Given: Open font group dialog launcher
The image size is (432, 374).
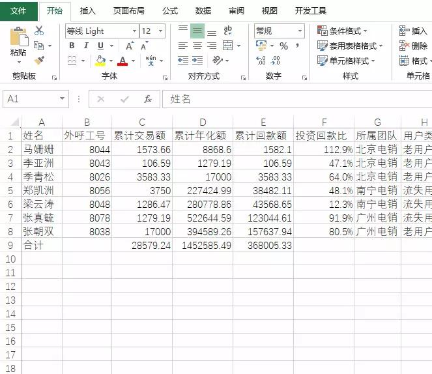Looking at the screenshot, I should coord(165,78).
